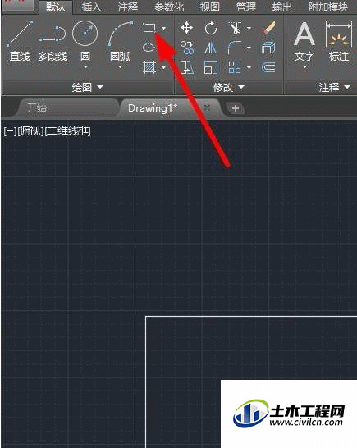Activate the Rotate tool icon
This screenshot has height=448, width=357.
[211, 28]
